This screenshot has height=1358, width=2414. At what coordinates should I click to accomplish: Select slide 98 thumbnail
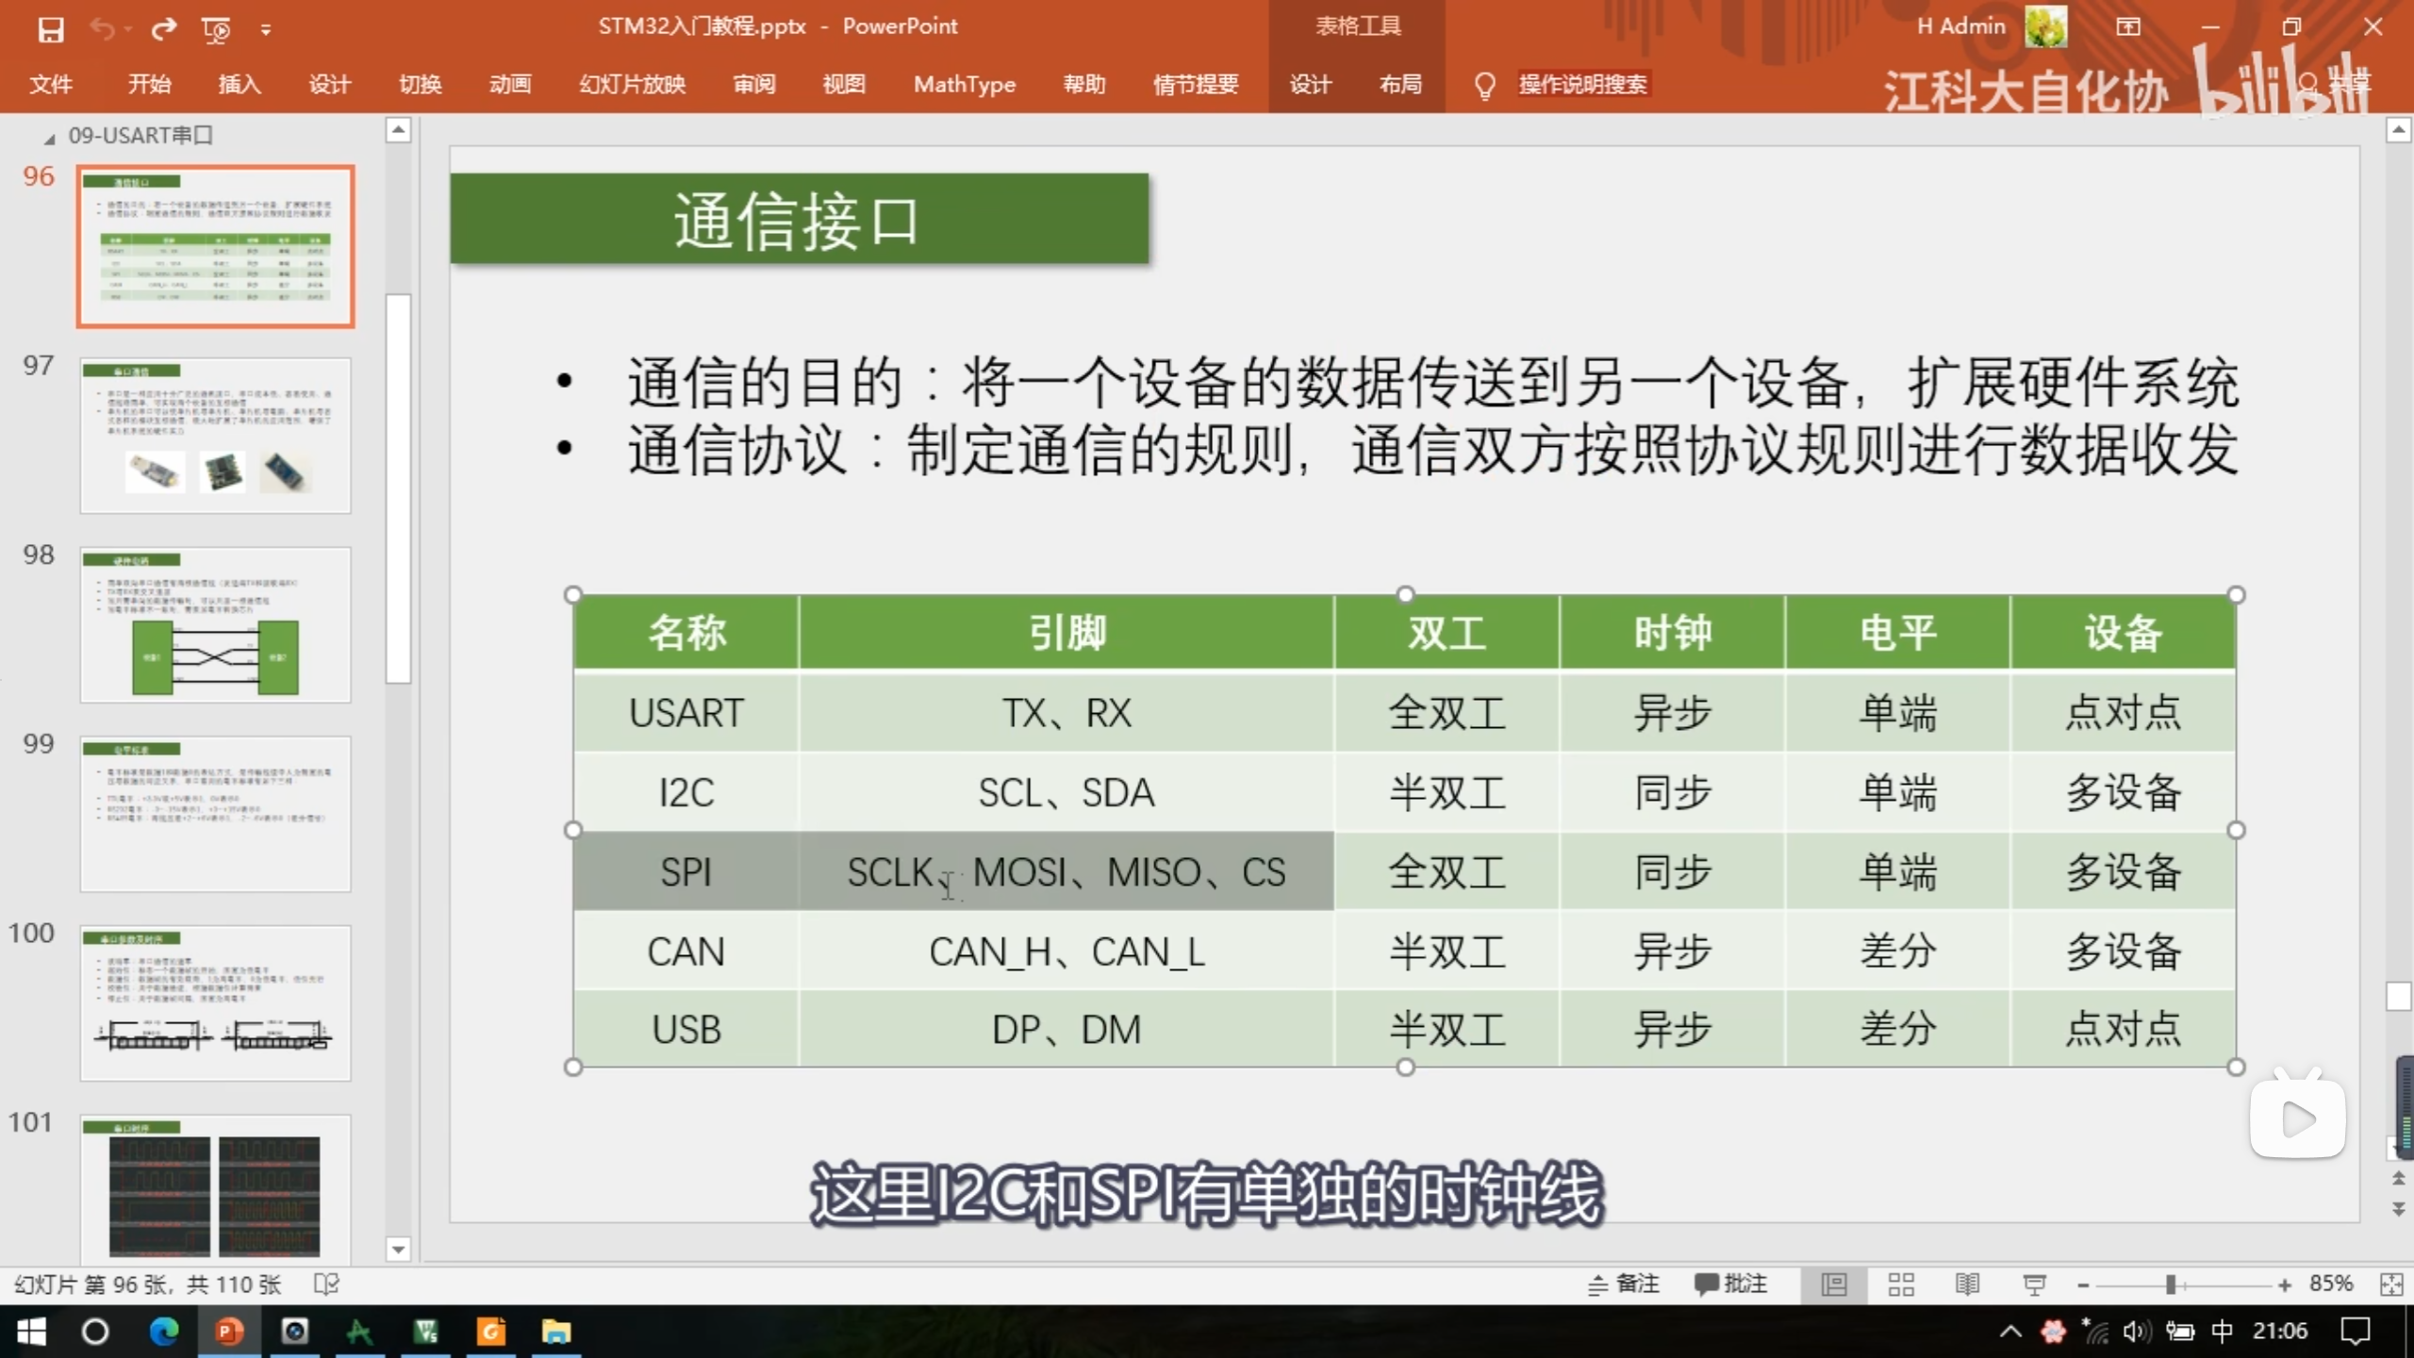[x=215, y=624]
